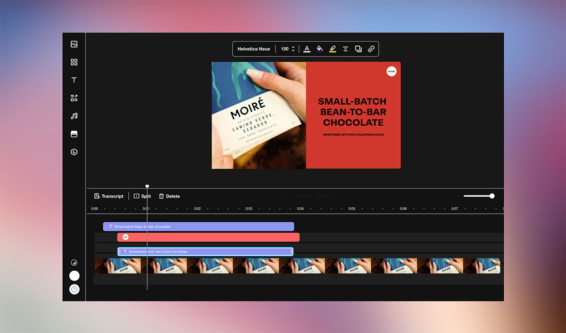Click the help question mark icon
Image resolution: width=566 pixels, height=333 pixels.
74,289
